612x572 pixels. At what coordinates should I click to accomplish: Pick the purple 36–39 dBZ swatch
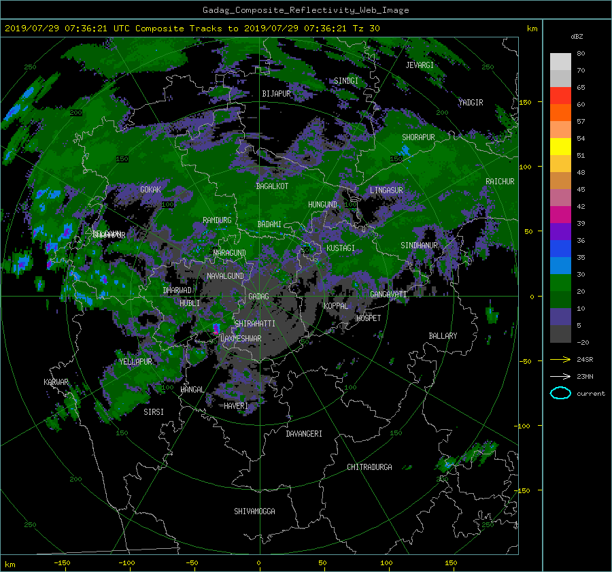coord(560,231)
